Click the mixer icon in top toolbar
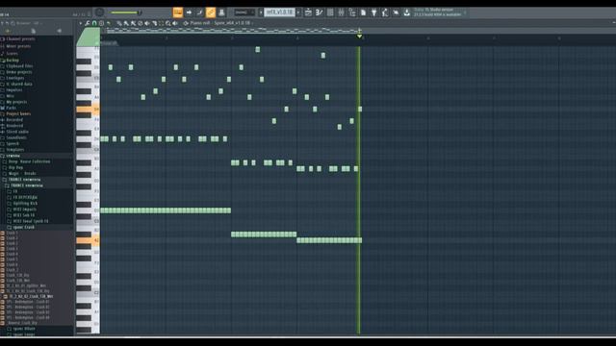Image resolution: width=616 pixels, height=346 pixels. [341, 12]
